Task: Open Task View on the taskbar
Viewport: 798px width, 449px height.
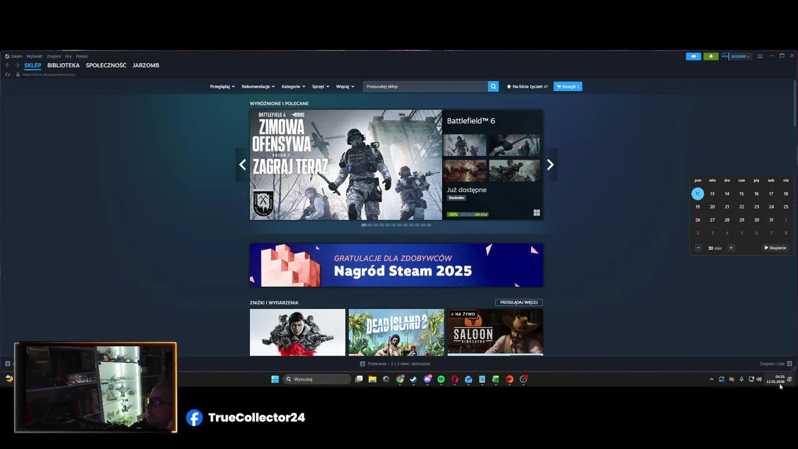Action: pyautogui.click(x=359, y=379)
